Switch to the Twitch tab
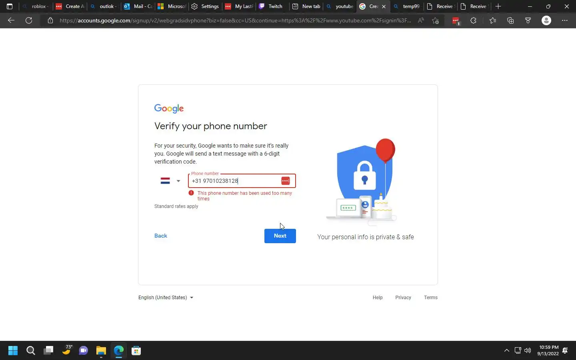Screen dimensions: 576x360 (x=273, y=6)
